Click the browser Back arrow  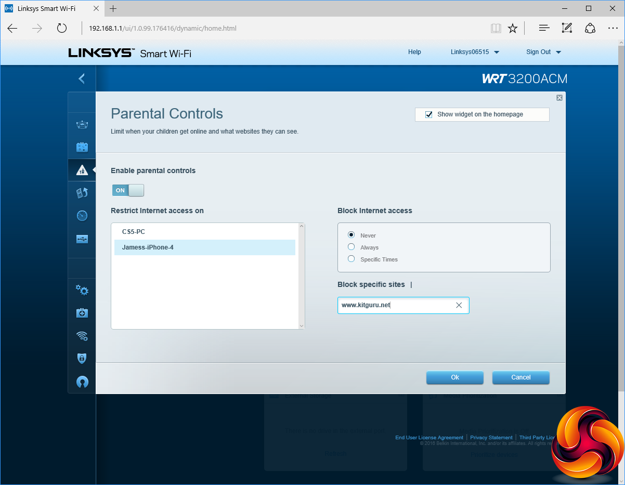tap(12, 29)
